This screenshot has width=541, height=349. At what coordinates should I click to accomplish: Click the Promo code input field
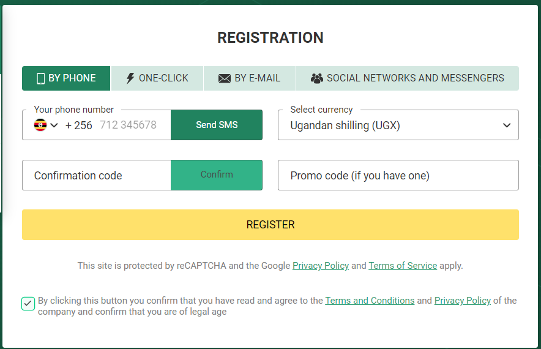tap(398, 175)
